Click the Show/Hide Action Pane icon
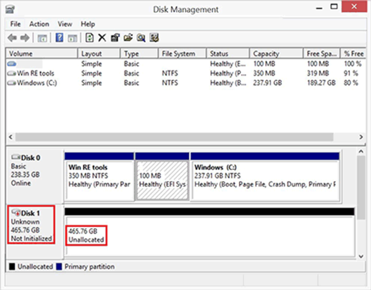The image size is (371, 290). click(x=72, y=38)
